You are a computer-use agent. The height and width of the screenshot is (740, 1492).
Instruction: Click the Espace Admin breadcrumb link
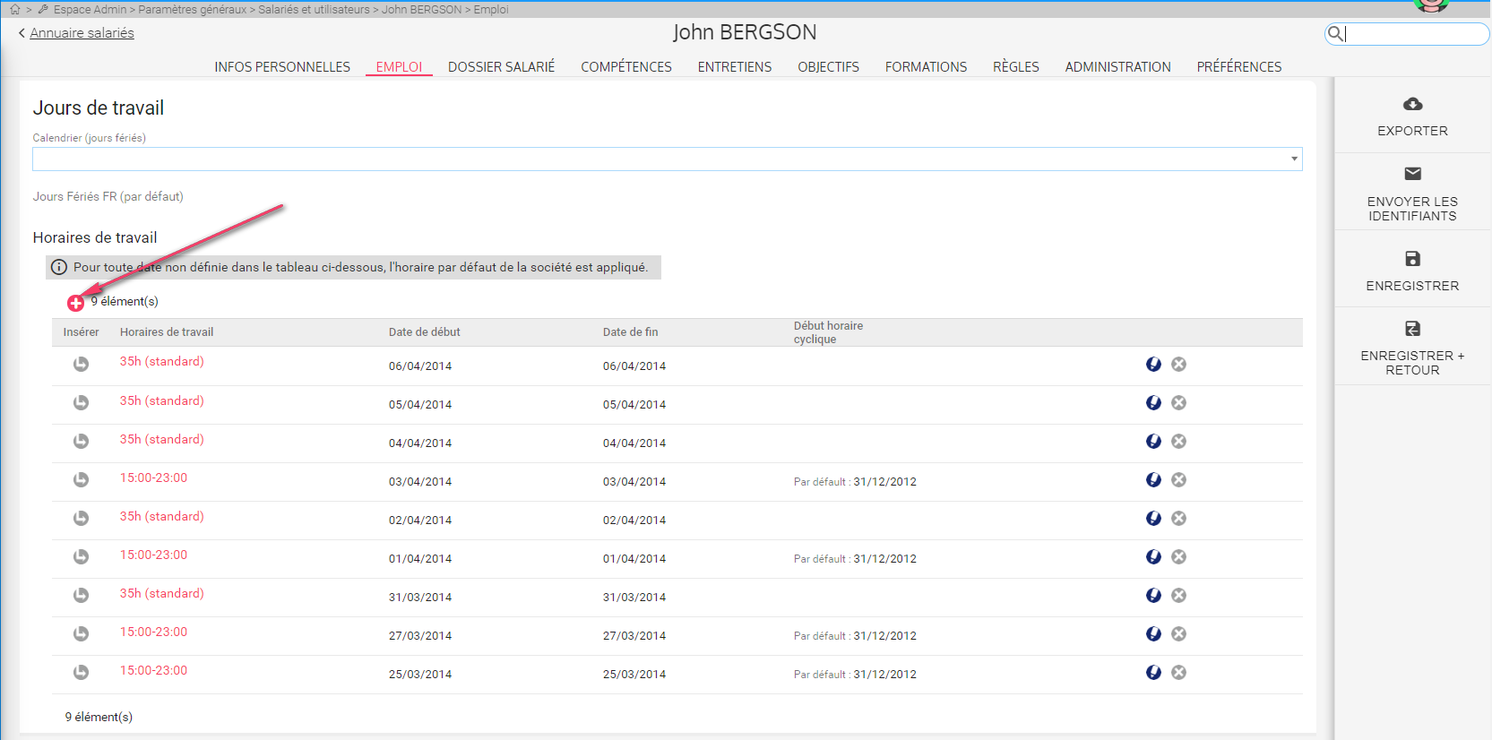[90, 9]
